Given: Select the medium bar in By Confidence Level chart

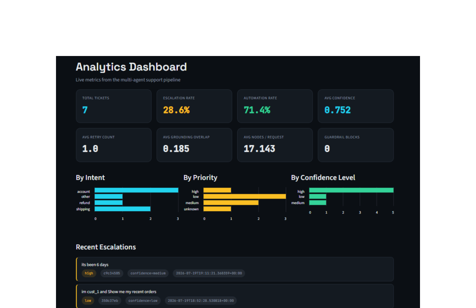Looking at the screenshot, I should [318, 203].
